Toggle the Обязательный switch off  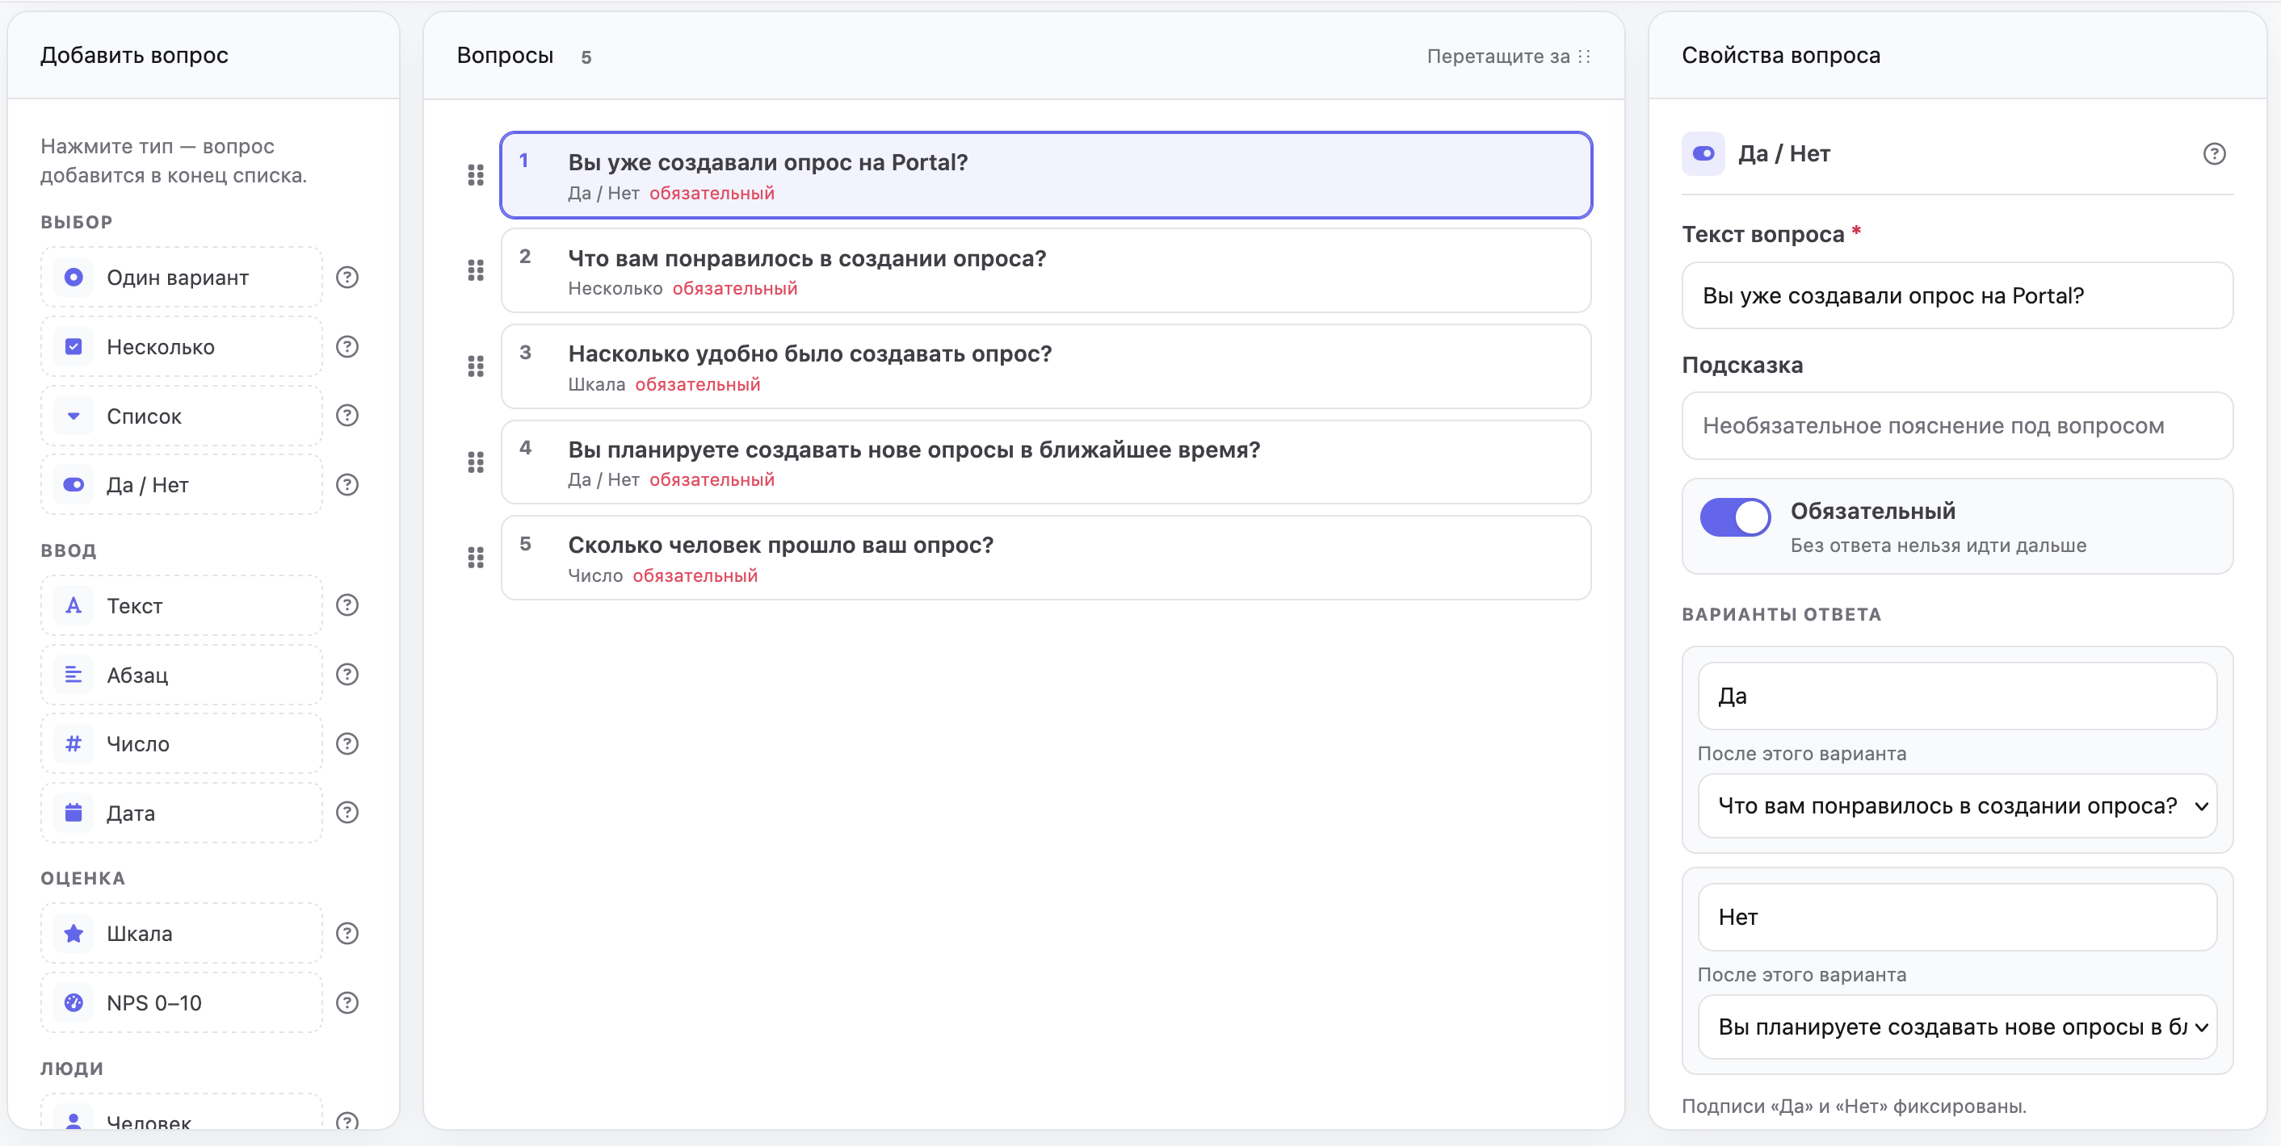1735,517
